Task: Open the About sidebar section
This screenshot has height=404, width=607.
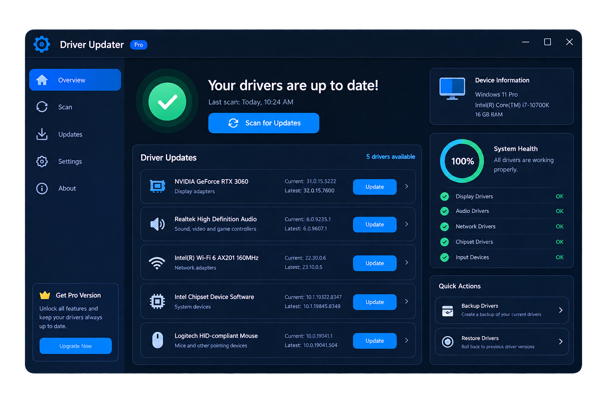Action: (75, 188)
